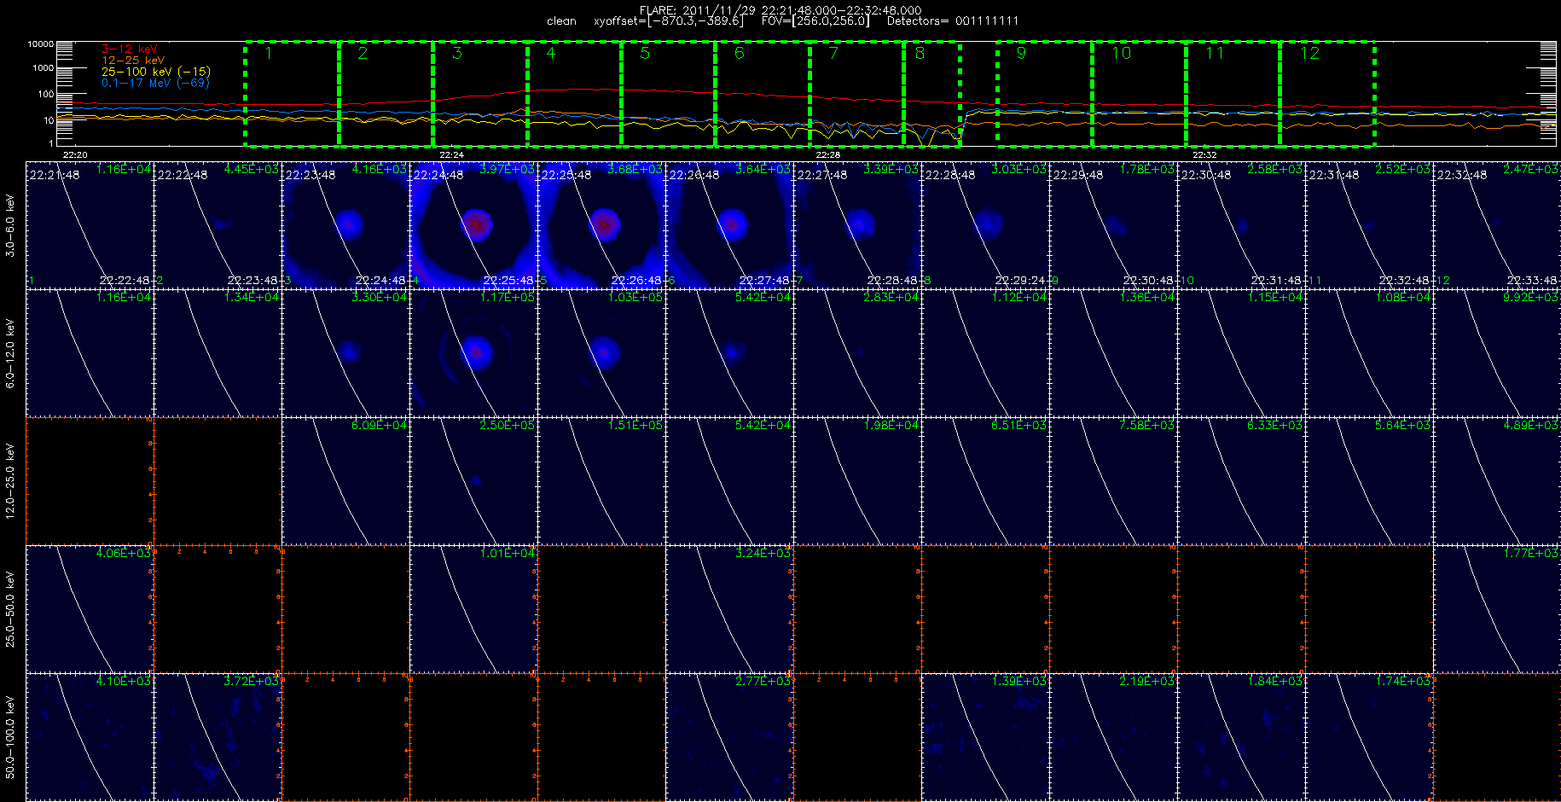Select the 12.0-25.0 keV image with peak 4.89E+03
1561x802 pixels.
(x=1497, y=481)
